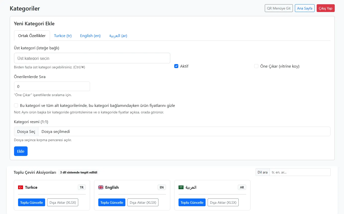Click the Saudi Arabia flag icon

coord(181,187)
